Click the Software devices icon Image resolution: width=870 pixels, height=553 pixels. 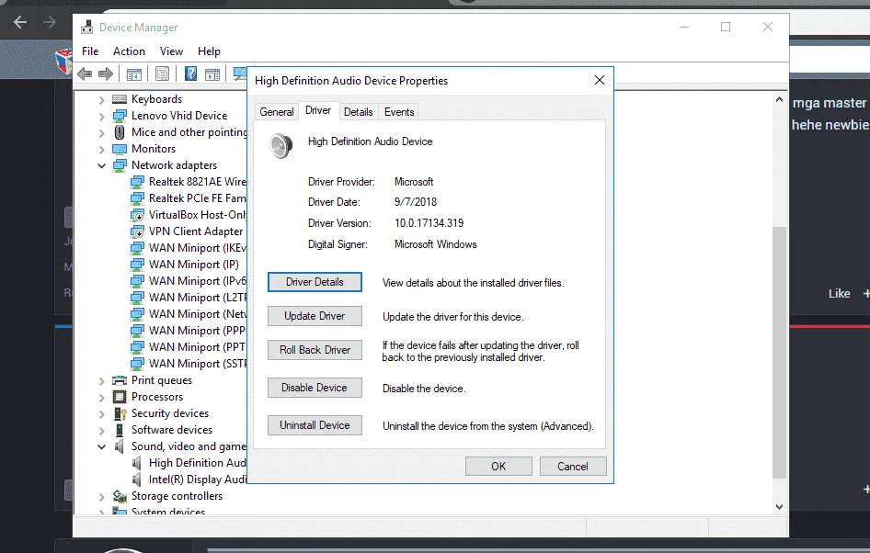[x=120, y=430]
